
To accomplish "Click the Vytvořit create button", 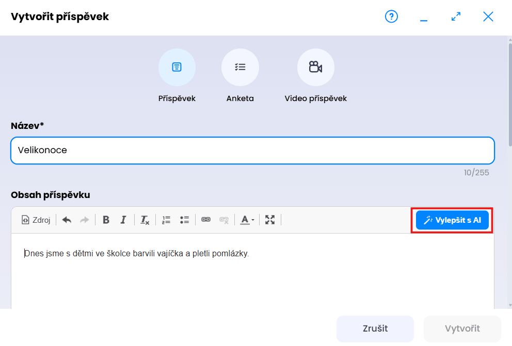I will click(462, 328).
